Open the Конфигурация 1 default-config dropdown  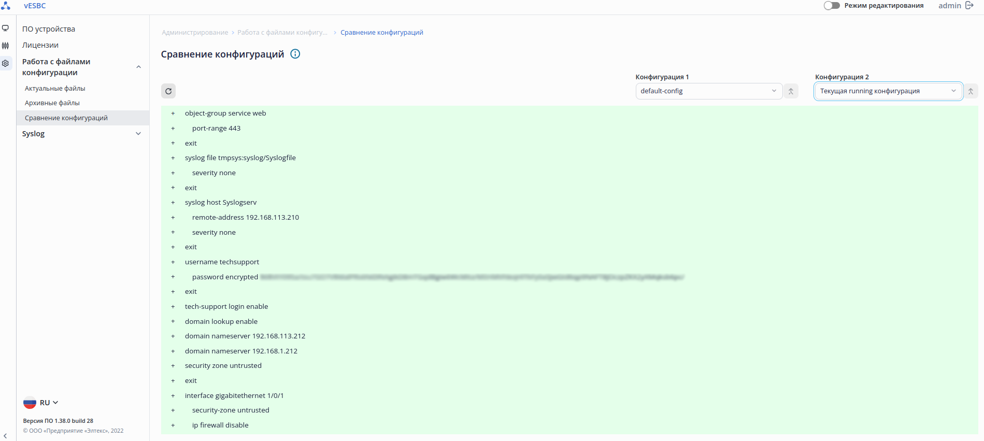pyautogui.click(x=708, y=91)
